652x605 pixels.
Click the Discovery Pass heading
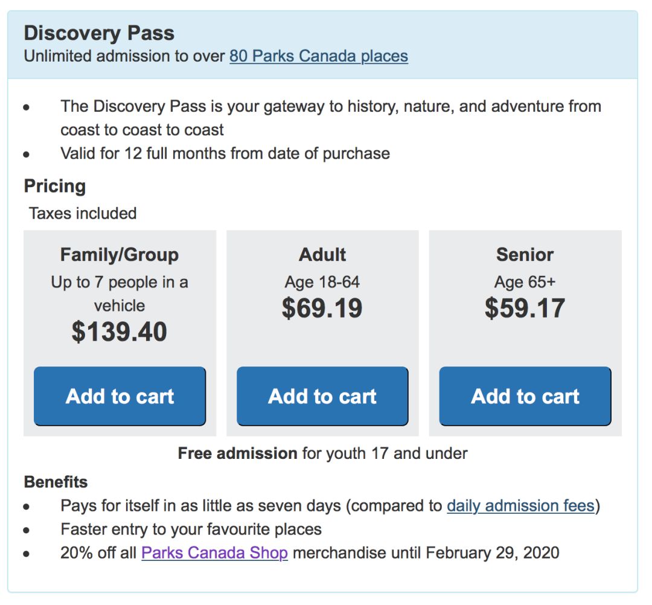click(x=99, y=33)
